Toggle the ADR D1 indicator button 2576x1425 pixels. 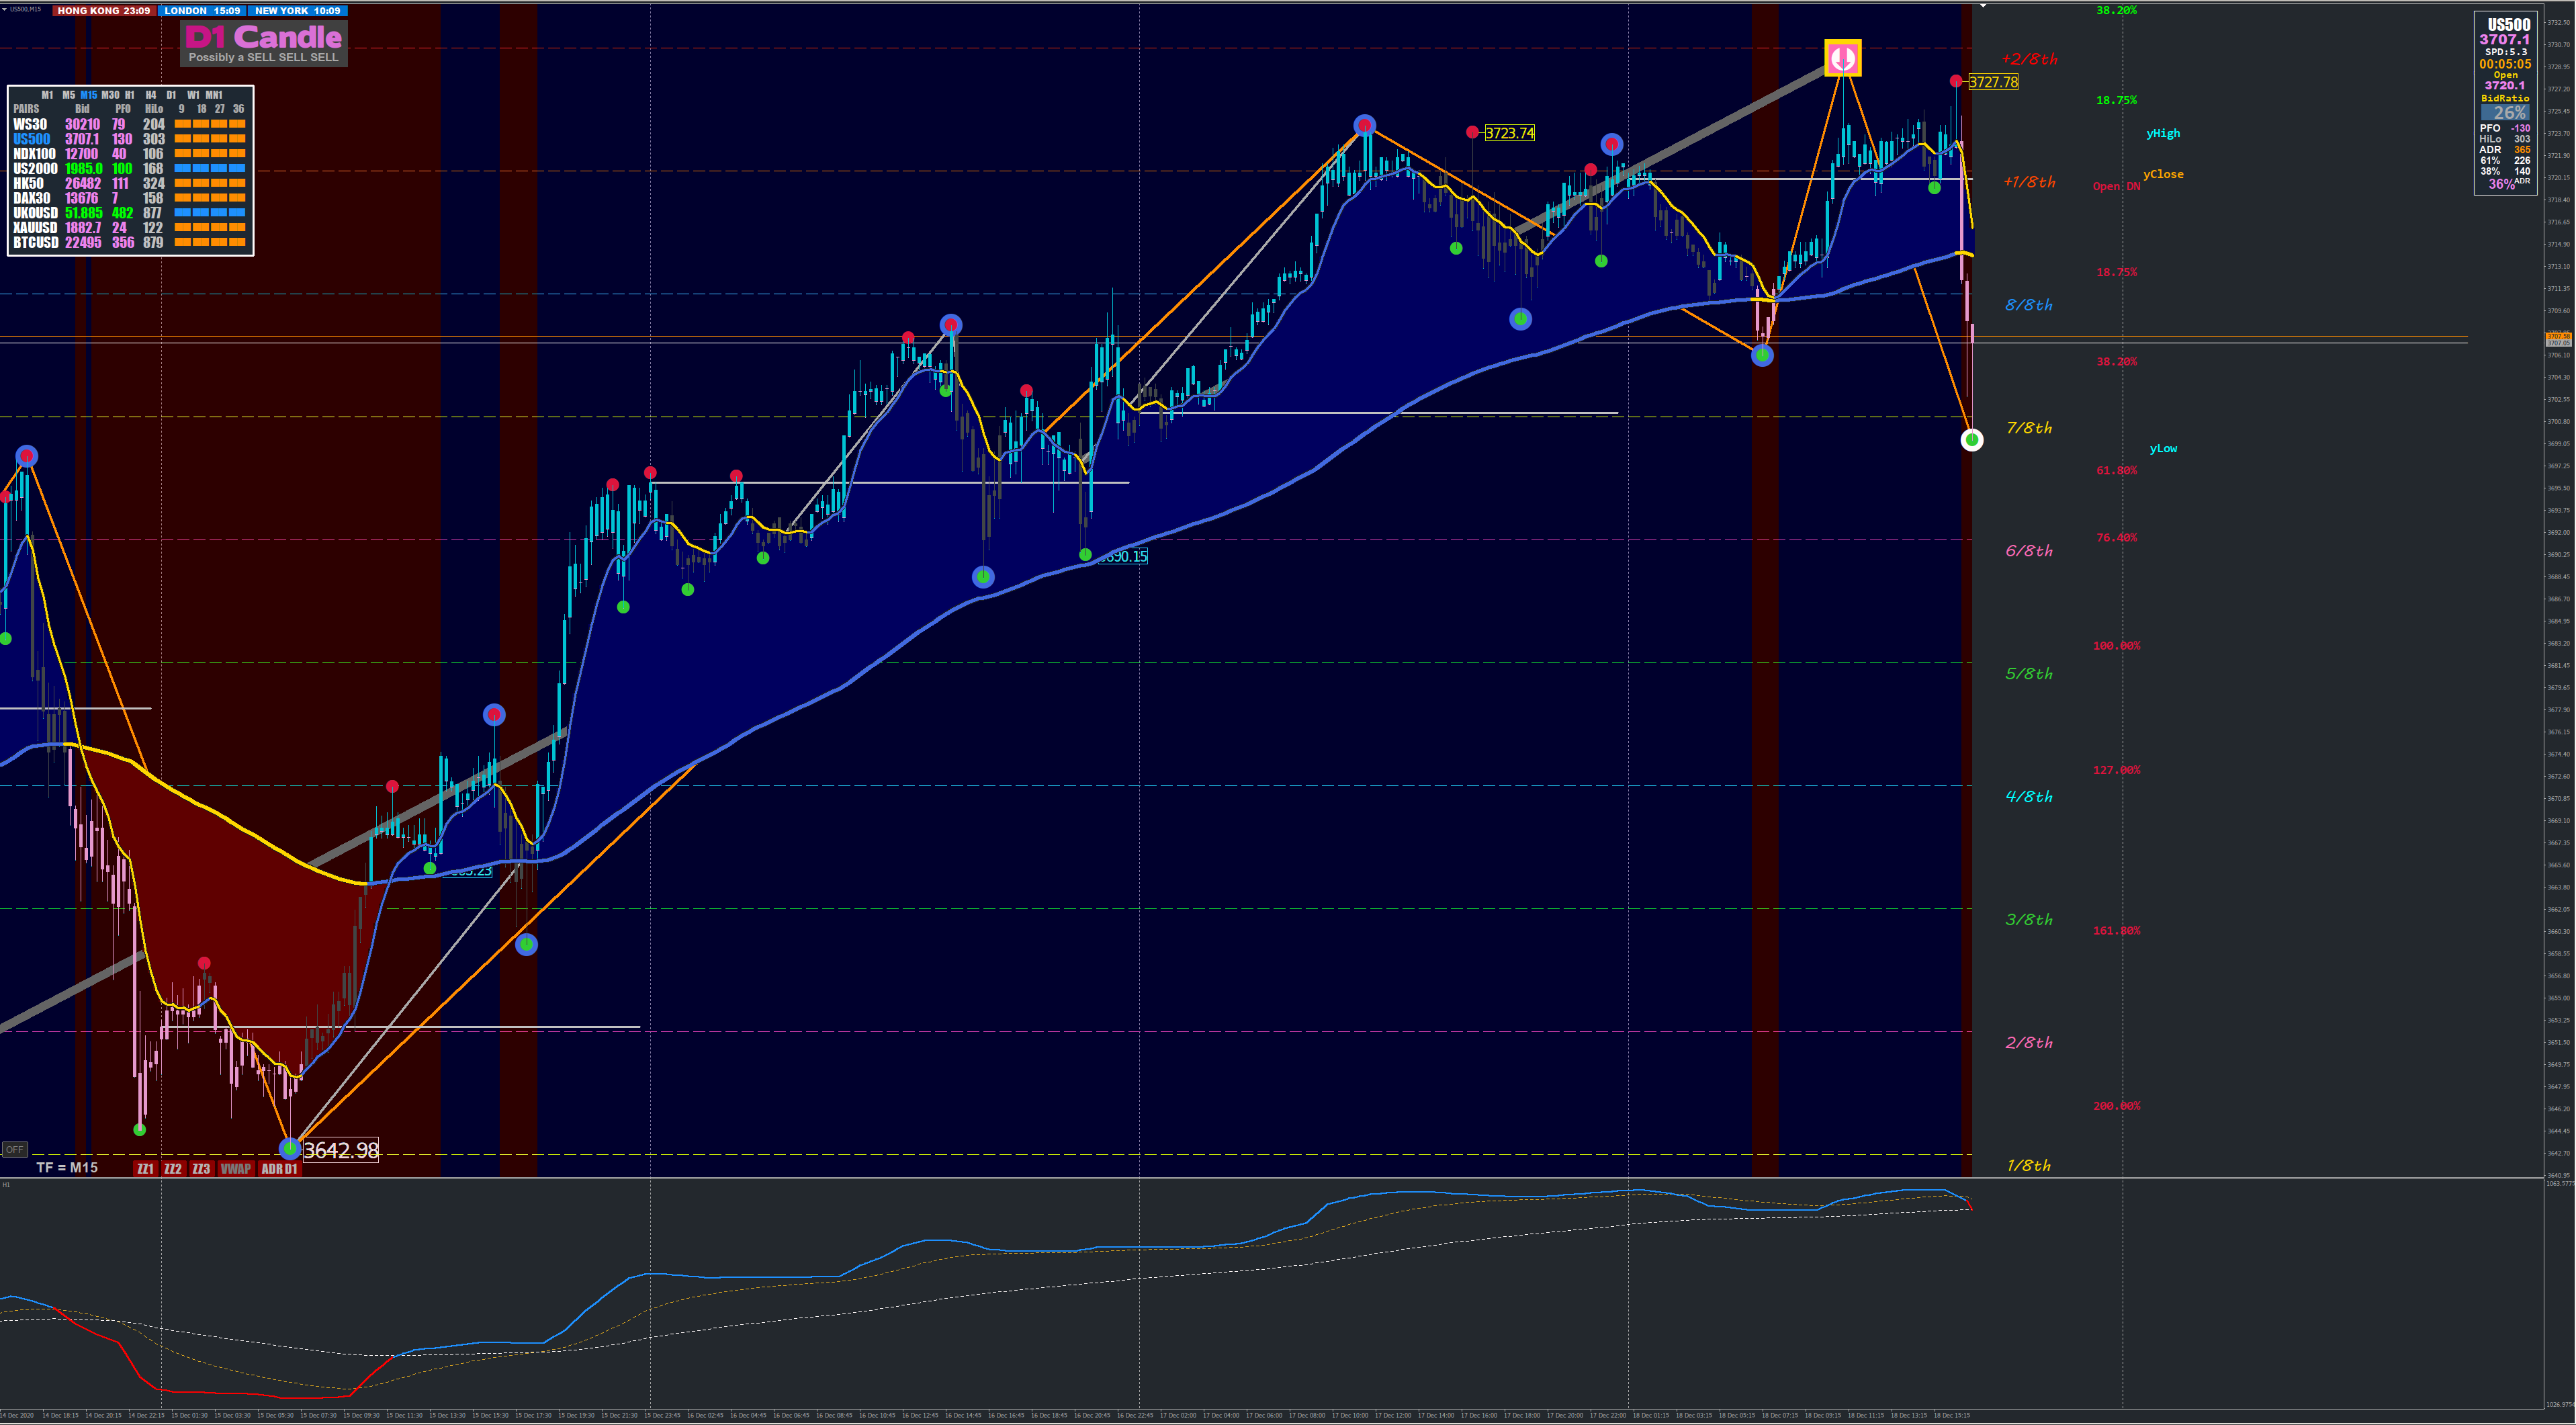point(279,1169)
